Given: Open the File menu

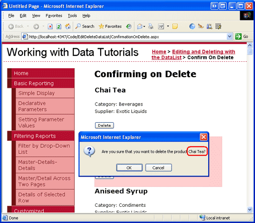Looking at the screenshot, I should [x=11, y=16].
